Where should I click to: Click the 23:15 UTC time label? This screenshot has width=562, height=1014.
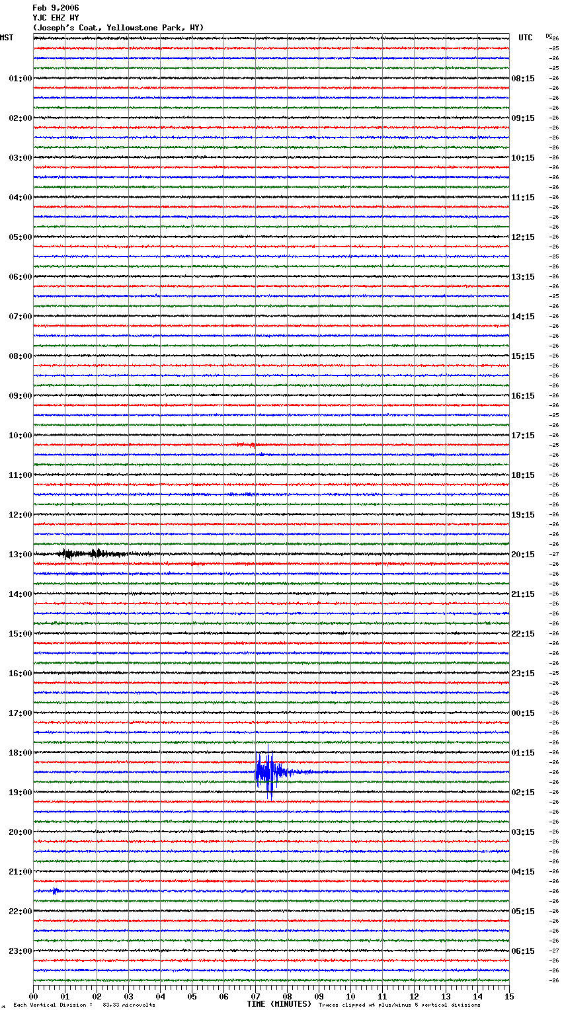point(523,674)
